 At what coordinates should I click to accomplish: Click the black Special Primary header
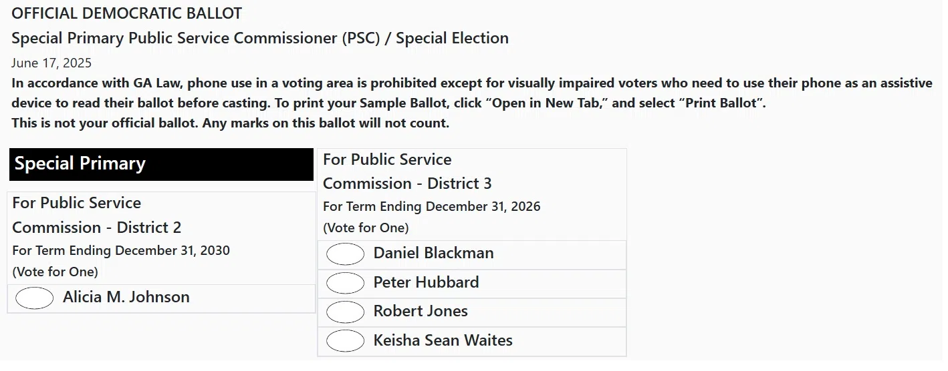pyautogui.click(x=161, y=164)
